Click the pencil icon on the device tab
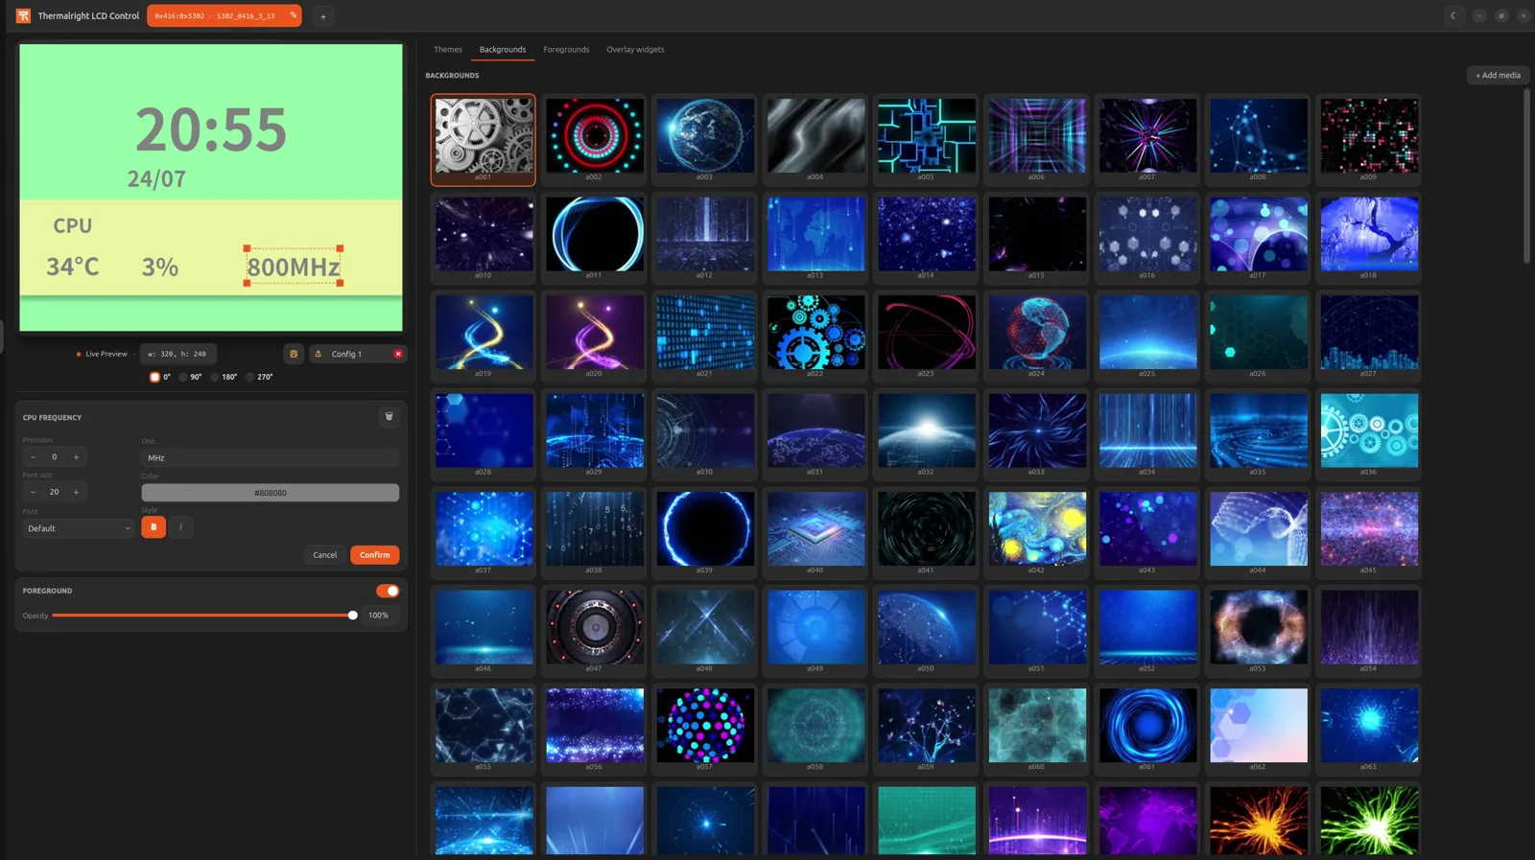Viewport: 1535px width, 860px height. [294, 15]
